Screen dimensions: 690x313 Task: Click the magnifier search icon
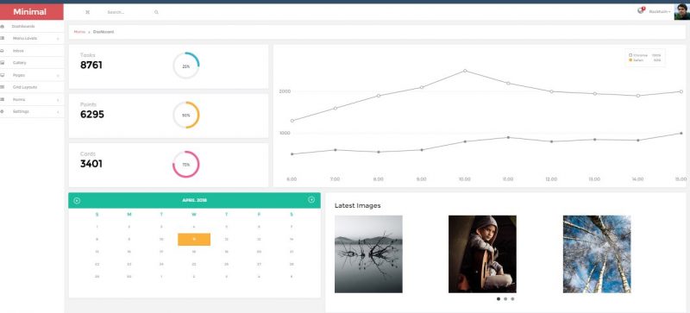[x=156, y=12]
